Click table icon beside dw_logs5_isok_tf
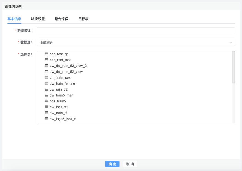242x171 pixels. [46, 119]
